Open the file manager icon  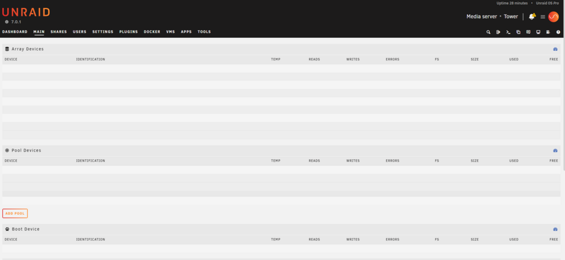(518, 32)
